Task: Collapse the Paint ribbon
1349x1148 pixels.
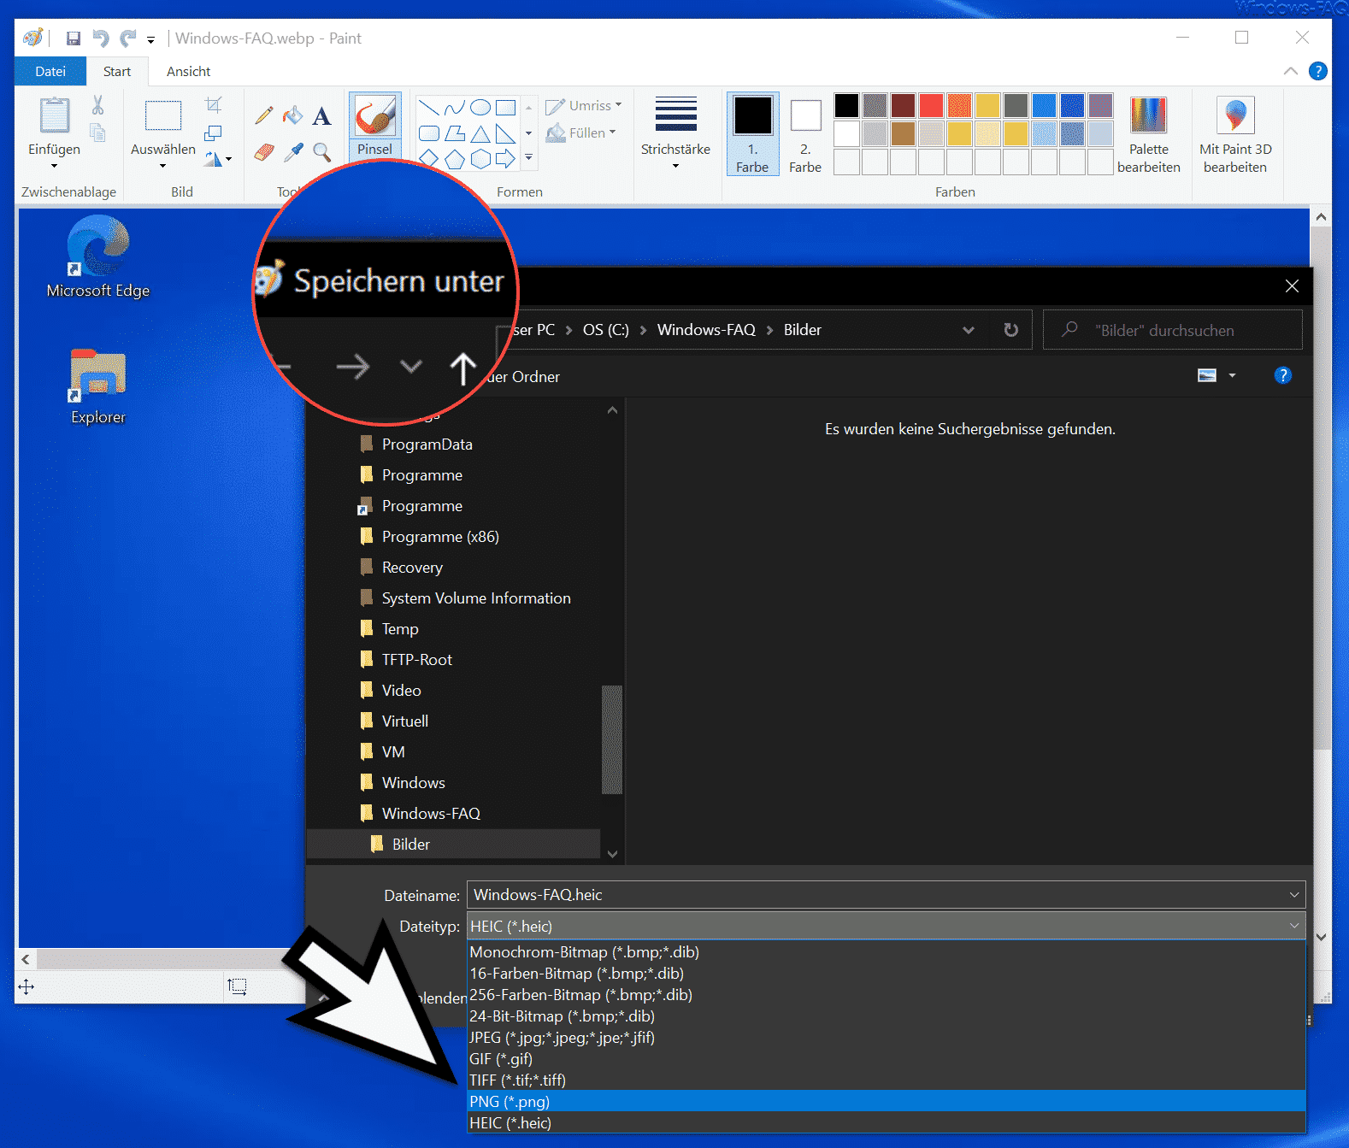Action: point(1291,71)
